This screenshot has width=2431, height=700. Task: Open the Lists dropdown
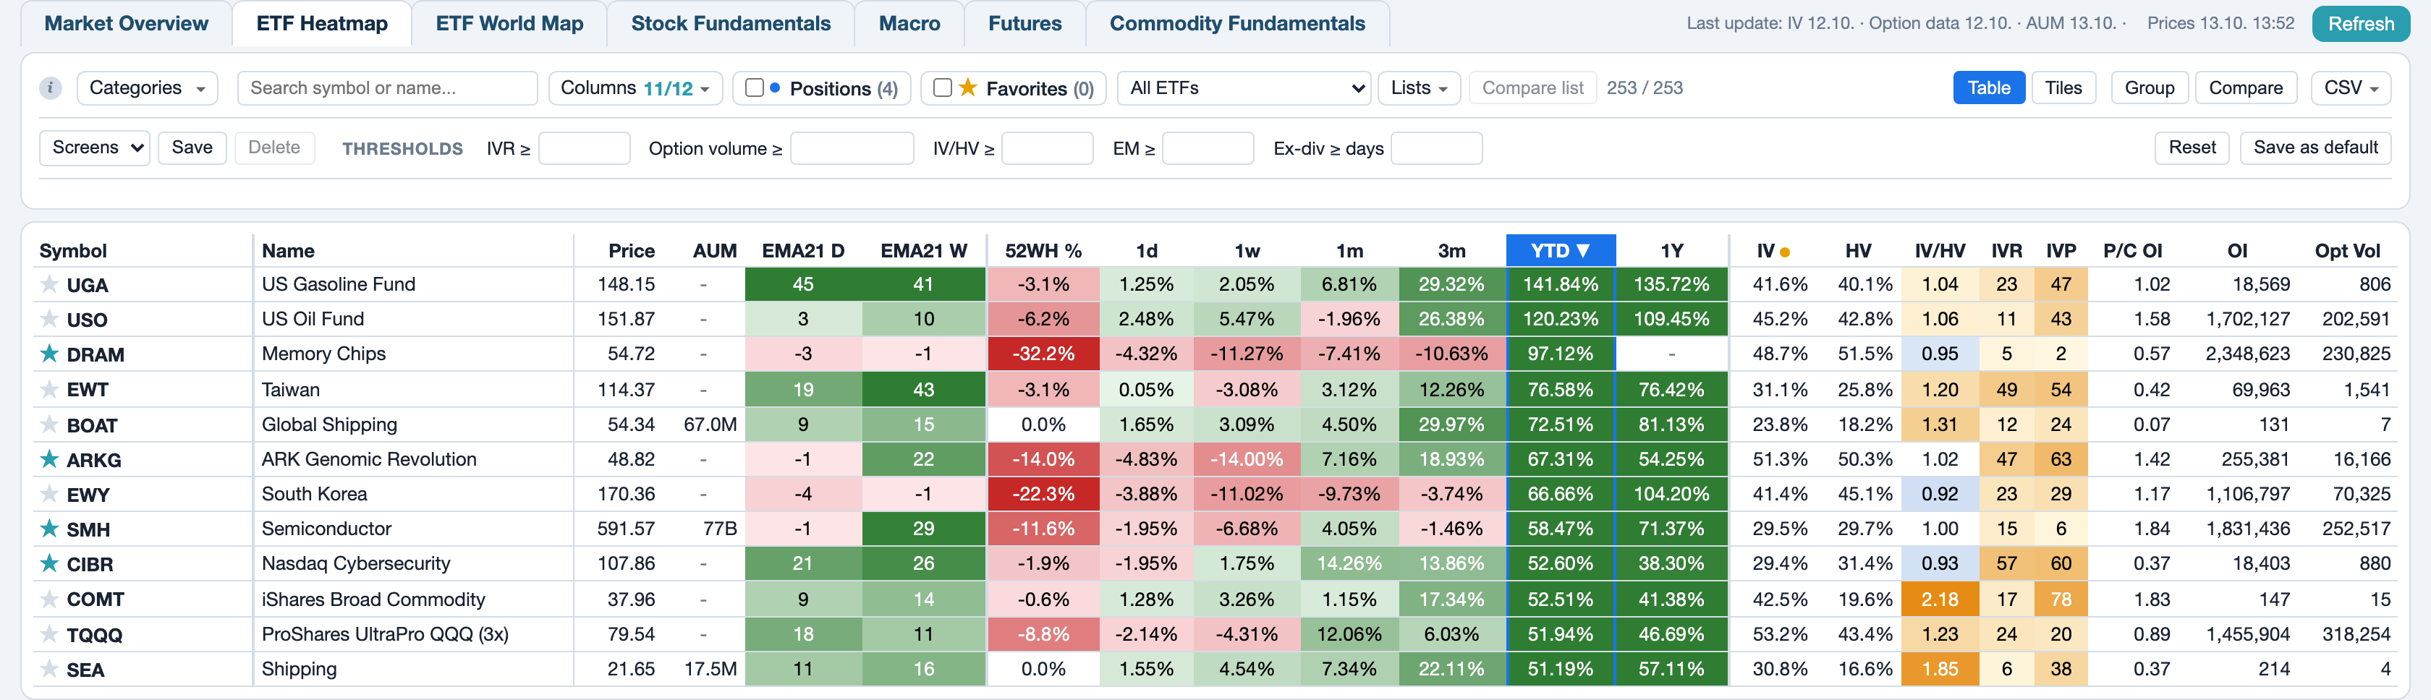tap(1418, 87)
